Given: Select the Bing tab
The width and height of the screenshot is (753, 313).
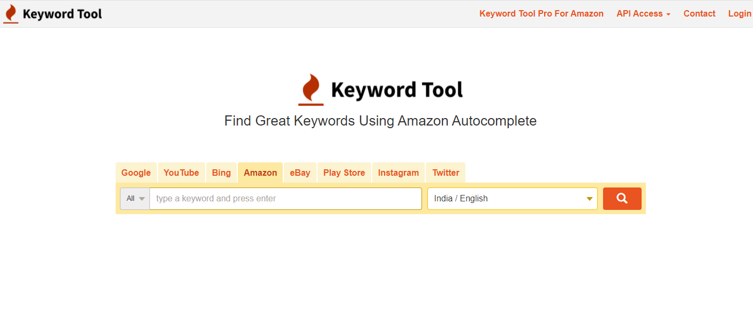Looking at the screenshot, I should (221, 173).
